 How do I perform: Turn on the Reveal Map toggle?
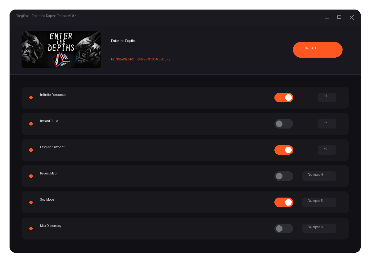point(284,176)
